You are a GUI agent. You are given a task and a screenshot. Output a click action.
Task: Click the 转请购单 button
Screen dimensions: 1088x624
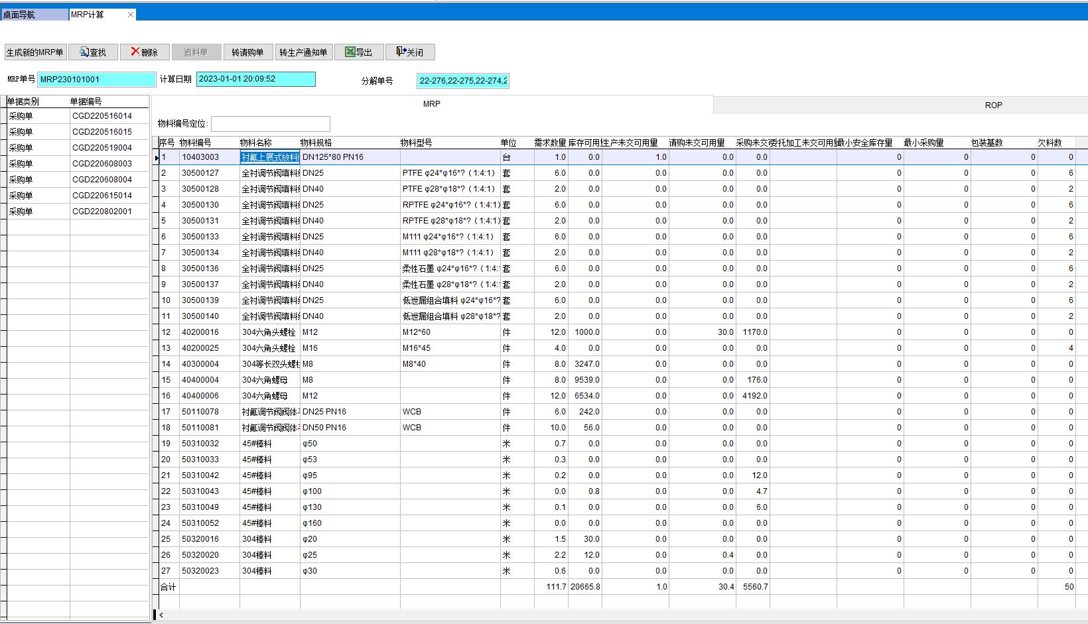click(247, 52)
